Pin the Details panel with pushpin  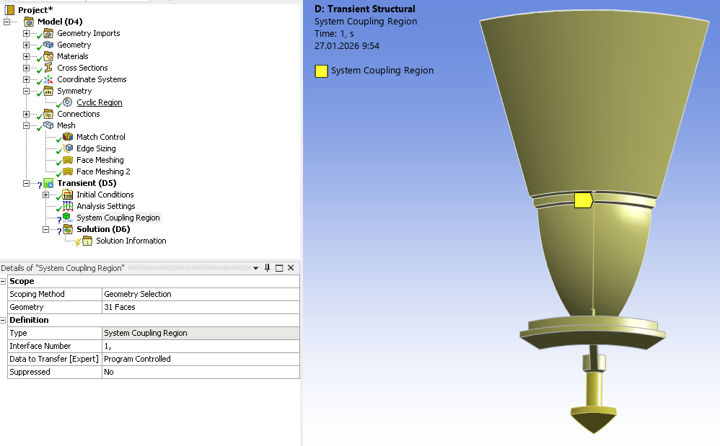coord(267,268)
